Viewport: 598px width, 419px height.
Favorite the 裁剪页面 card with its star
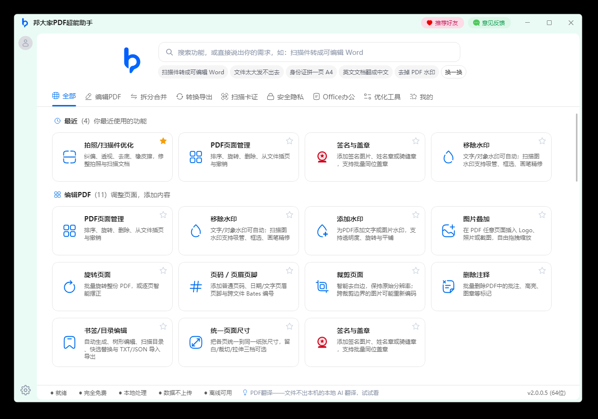416,271
